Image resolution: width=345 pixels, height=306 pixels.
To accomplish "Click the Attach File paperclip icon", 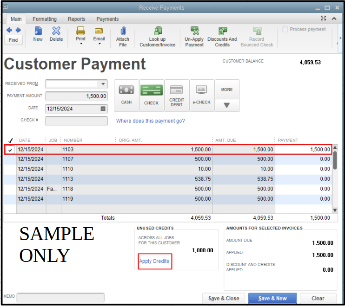I will (x=123, y=32).
